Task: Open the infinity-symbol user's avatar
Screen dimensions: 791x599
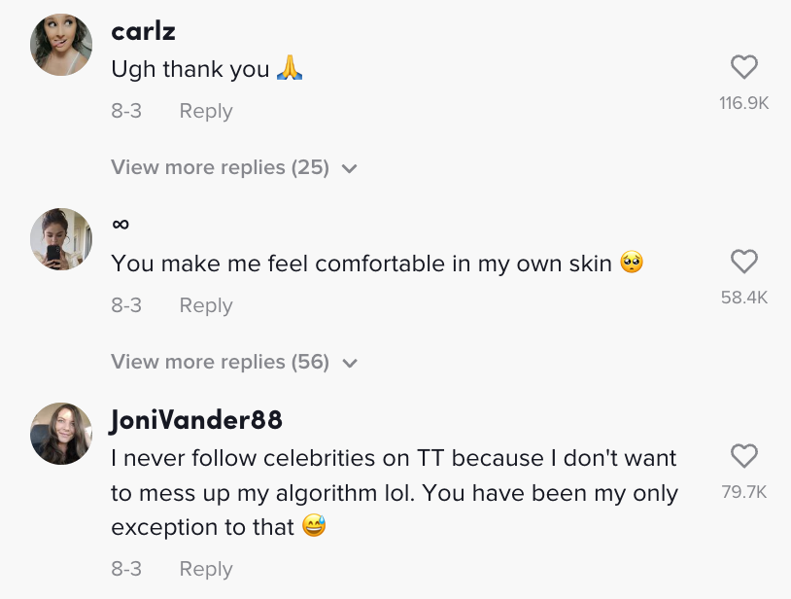Action: [61, 239]
